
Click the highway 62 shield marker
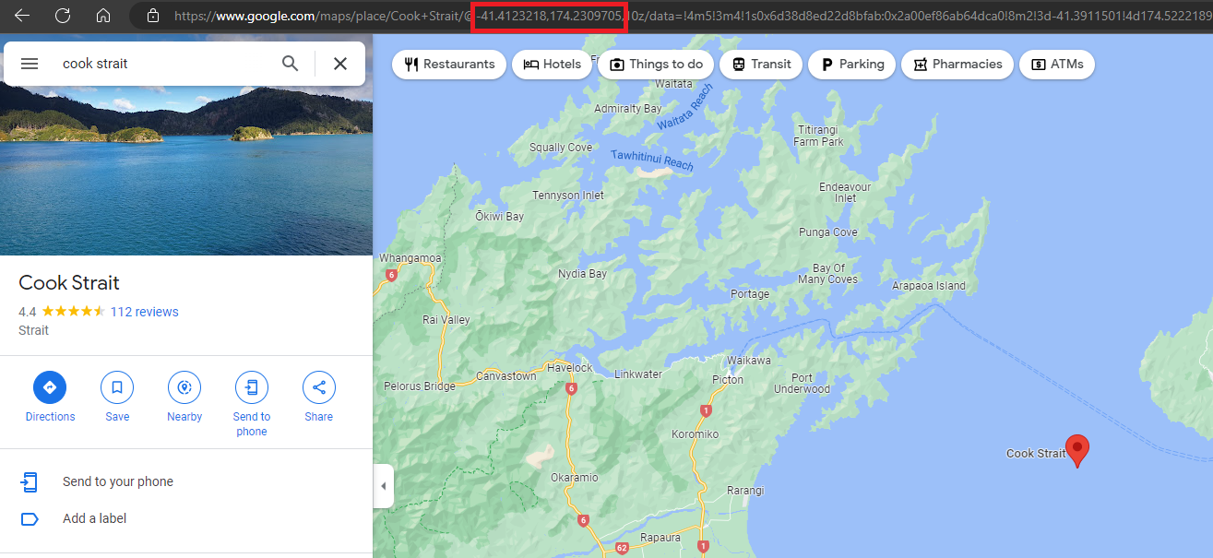coord(623,549)
